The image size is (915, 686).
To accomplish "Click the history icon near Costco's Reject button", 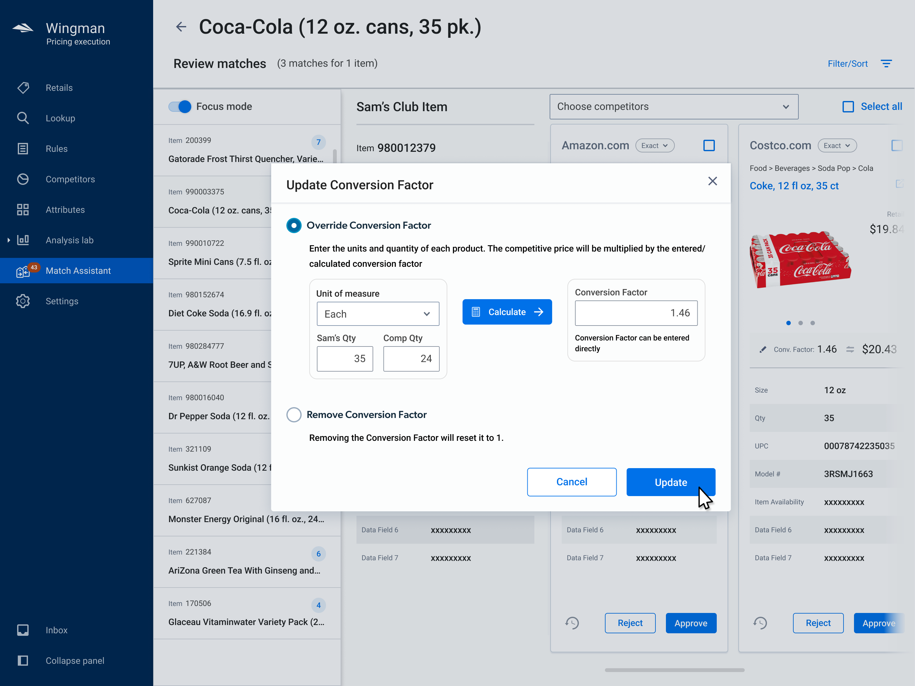I will (760, 623).
